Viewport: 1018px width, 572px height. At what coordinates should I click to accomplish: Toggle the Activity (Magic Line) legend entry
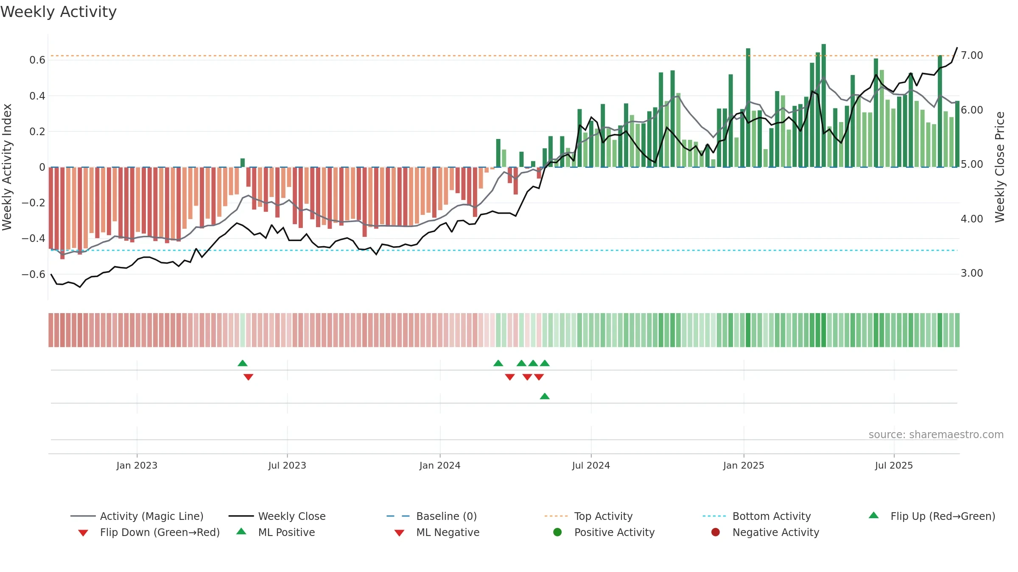(137, 516)
